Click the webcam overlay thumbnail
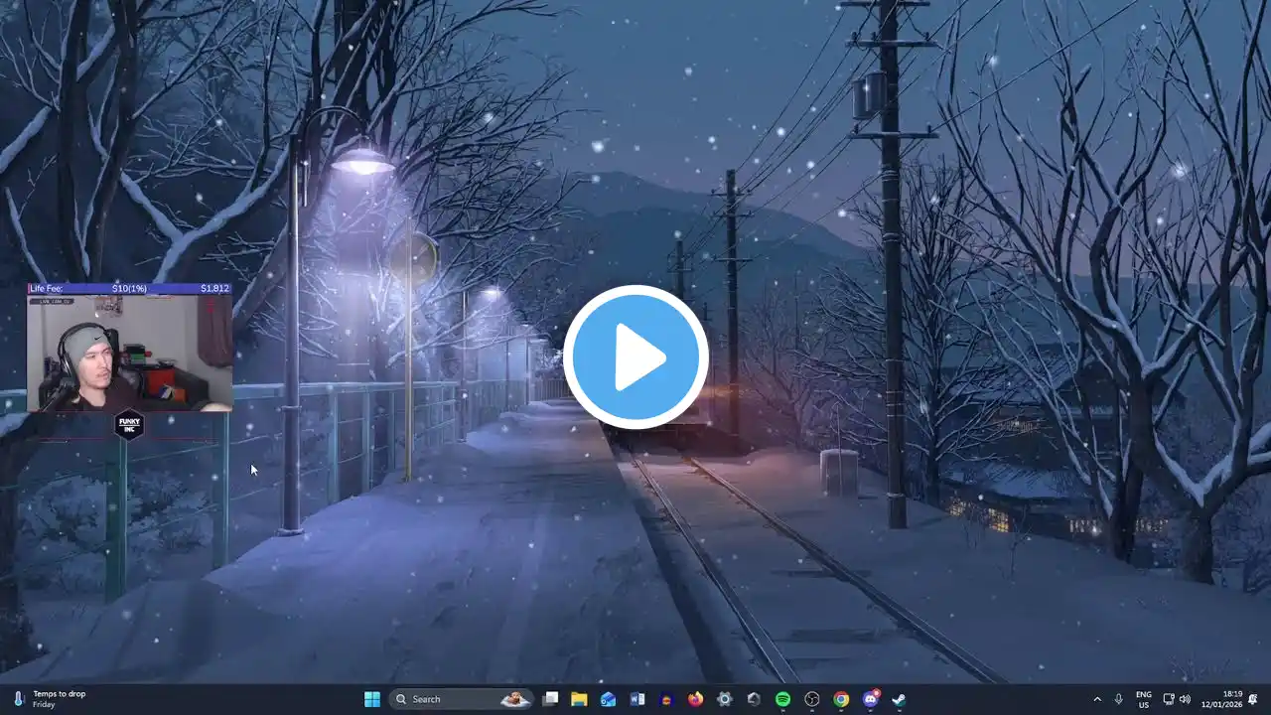 pyautogui.click(x=130, y=354)
